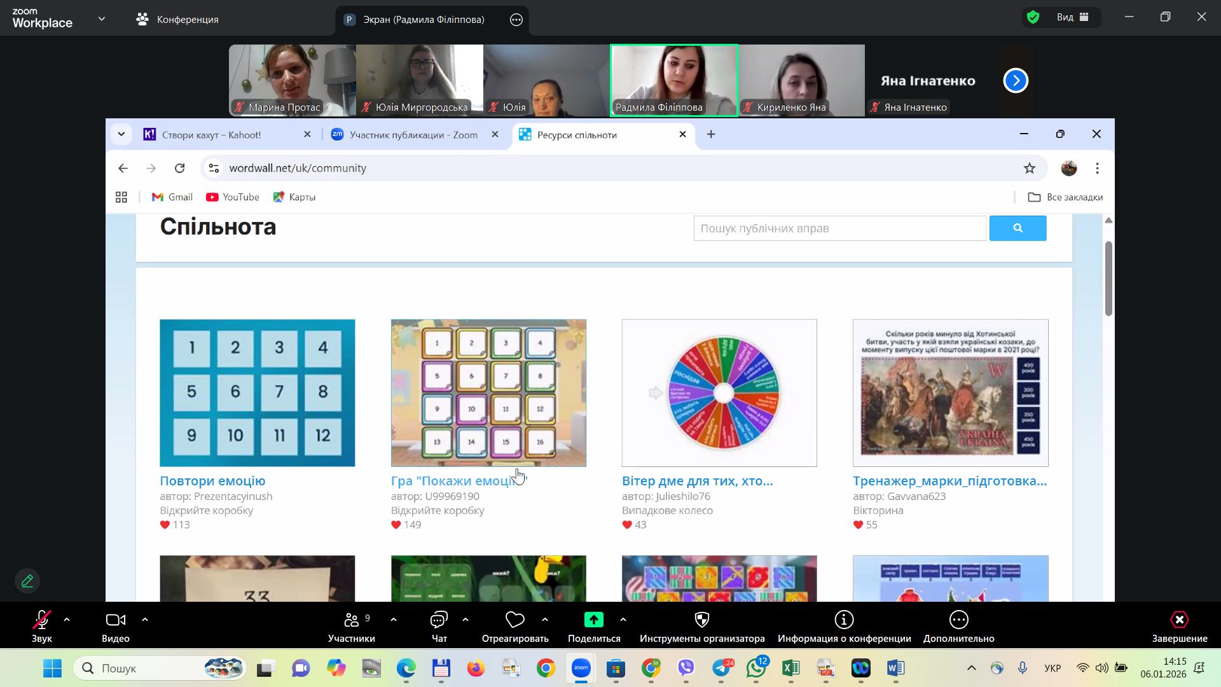Viewport: 1221px width, 687px height.
Task: Open the React heart icon menu
Action: click(514, 620)
